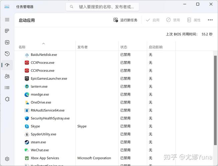The image size is (218, 166).
Task: Click the RtkAudUService64.exe icon
Action: click(27, 111)
